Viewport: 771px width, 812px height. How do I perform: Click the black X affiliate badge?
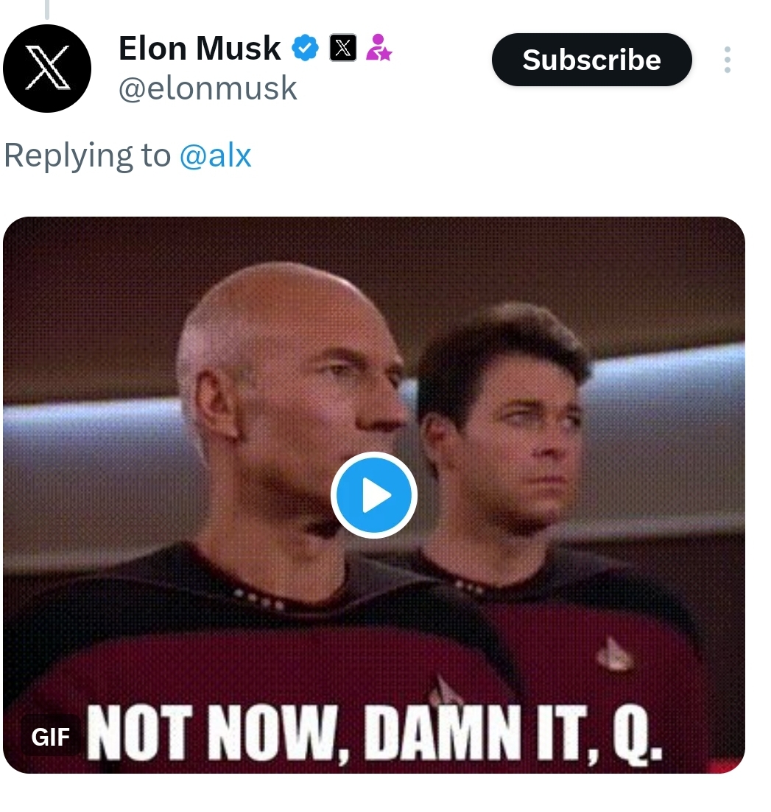342,48
